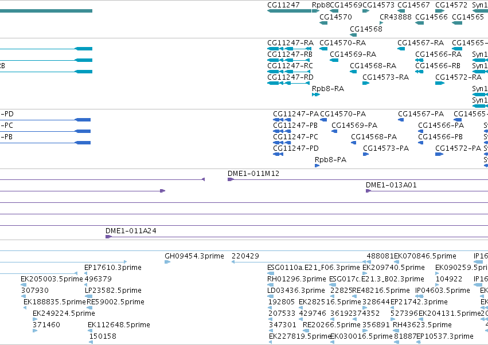Click EST feature 496379

point(98,279)
